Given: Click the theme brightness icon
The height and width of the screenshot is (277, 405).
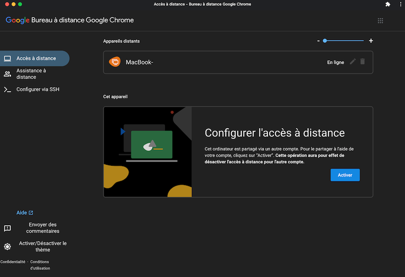Looking at the screenshot, I should (7, 247).
